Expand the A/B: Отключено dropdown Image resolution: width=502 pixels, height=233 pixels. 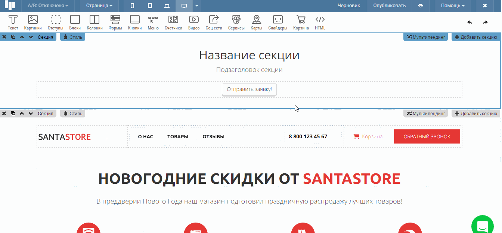point(48,6)
